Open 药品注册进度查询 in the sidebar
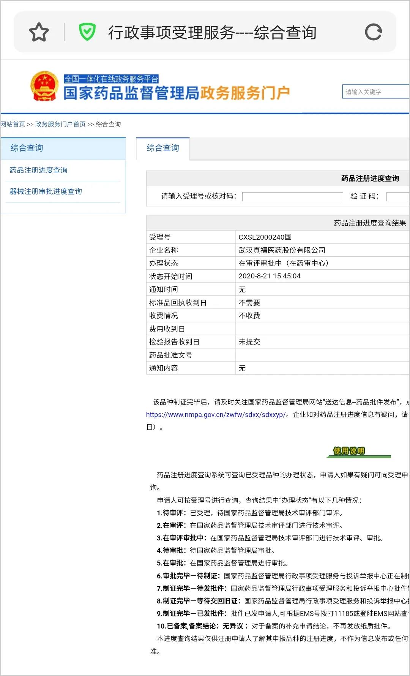The image size is (410, 676). (x=39, y=170)
